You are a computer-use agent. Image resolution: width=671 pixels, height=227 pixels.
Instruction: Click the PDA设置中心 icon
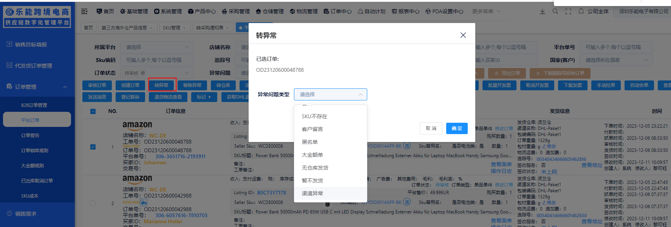pos(428,11)
